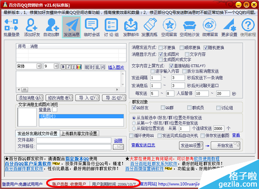
Task: Open the 自动加群 auto join group tool
Action: pyautogui.click(x=51, y=27)
